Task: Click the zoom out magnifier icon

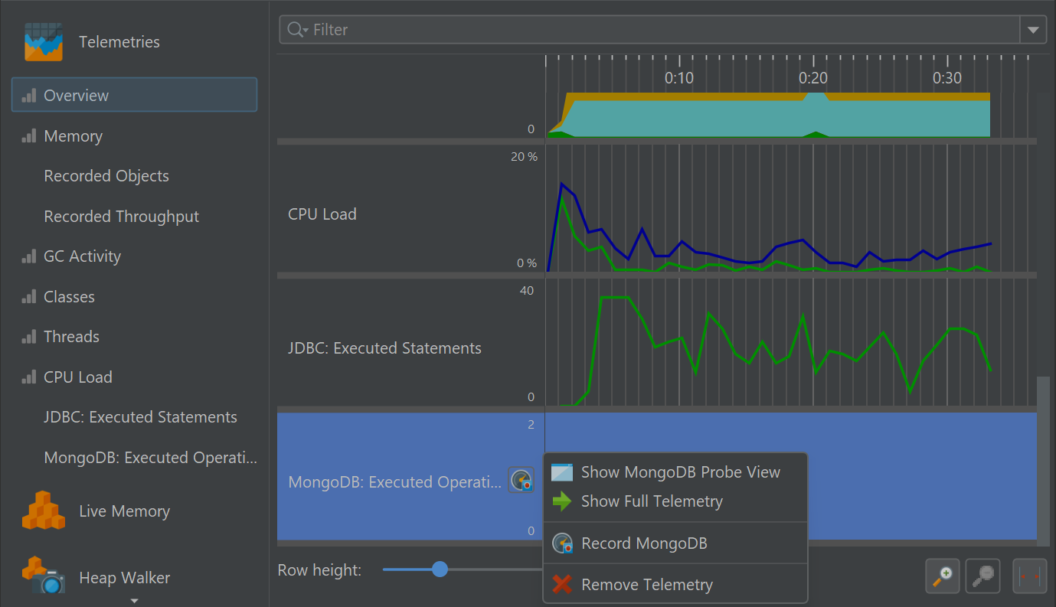Action: [982, 575]
